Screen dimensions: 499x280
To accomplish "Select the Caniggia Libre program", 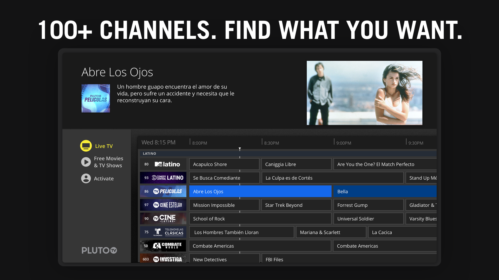I will pos(296,164).
